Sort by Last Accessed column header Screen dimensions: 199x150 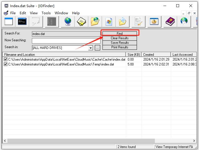tap(184, 55)
